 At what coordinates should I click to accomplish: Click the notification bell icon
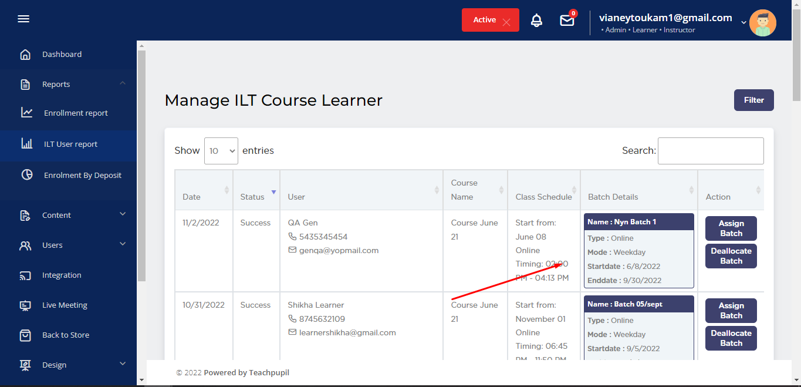click(536, 21)
